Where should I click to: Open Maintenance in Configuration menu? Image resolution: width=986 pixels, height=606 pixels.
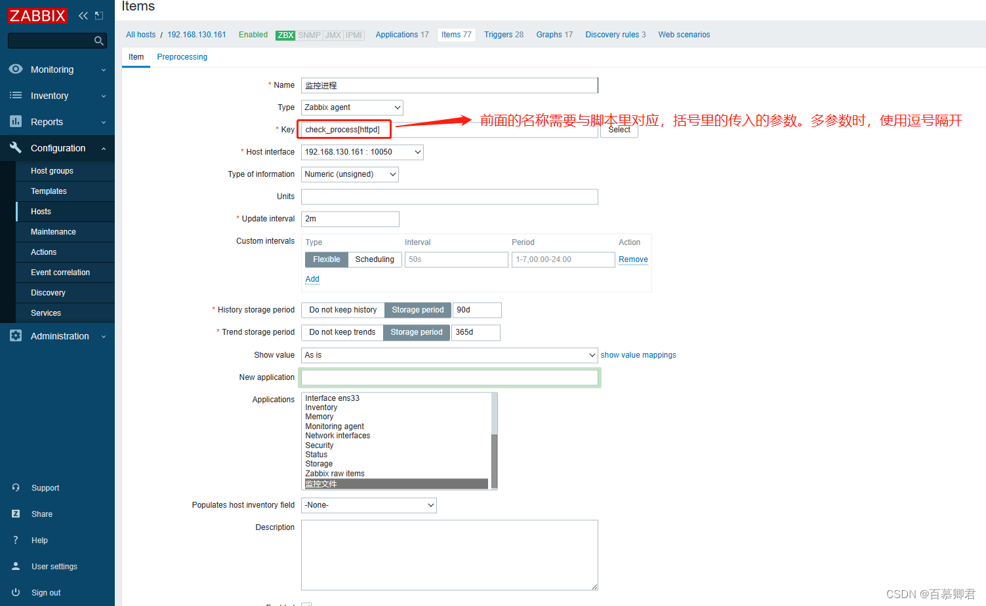[53, 232]
